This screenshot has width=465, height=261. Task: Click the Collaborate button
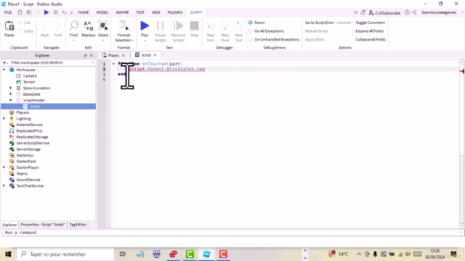point(384,13)
